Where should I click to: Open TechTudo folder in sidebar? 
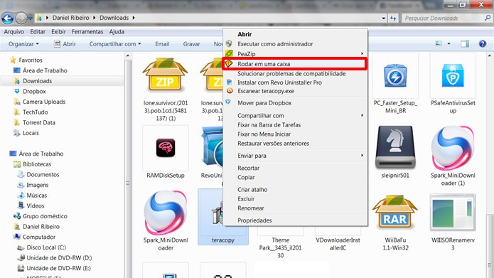(36, 112)
